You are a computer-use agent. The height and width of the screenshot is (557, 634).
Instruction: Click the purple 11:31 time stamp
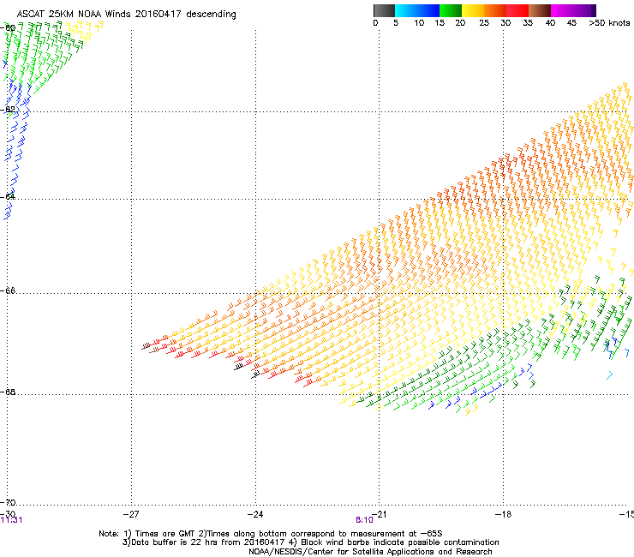click(11, 520)
